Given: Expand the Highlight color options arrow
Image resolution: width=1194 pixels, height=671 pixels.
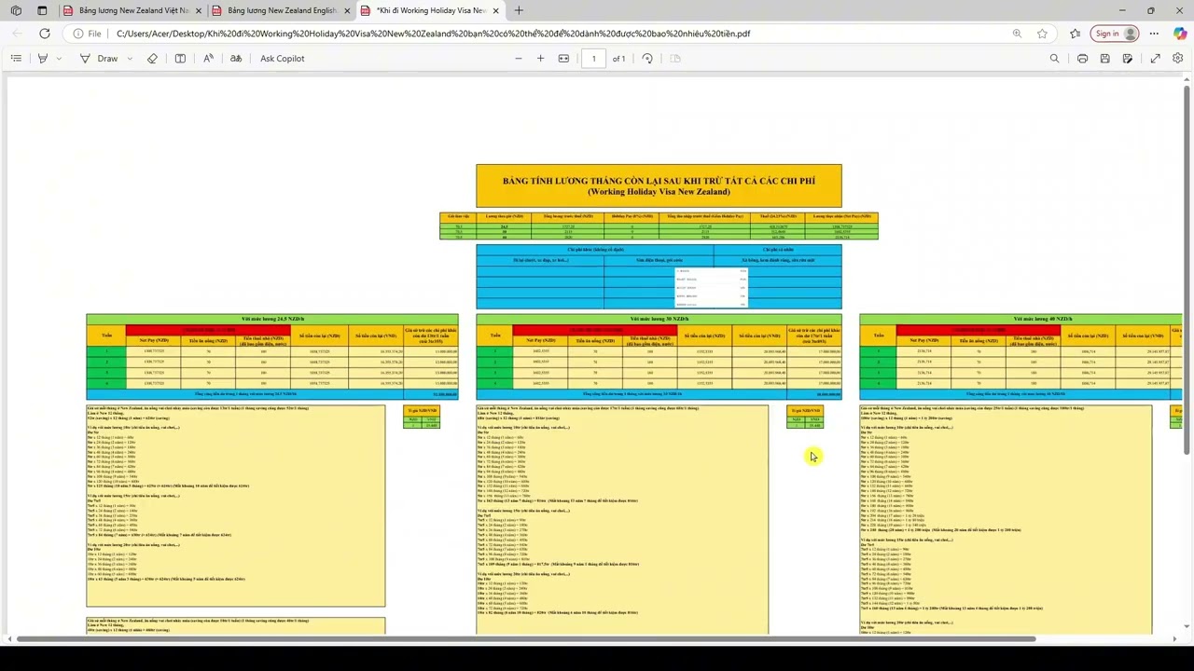Looking at the screenshot, I should pyautogui.click(x=59, y=58).
